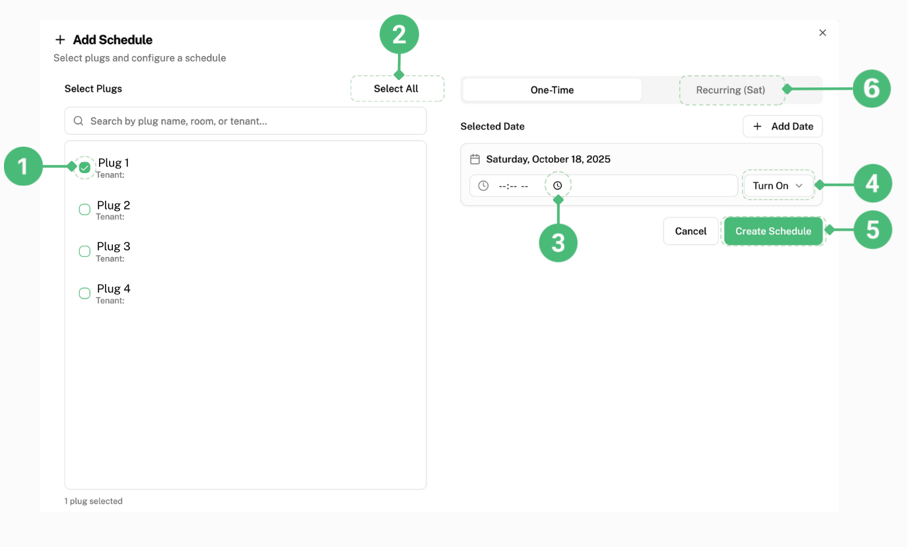This screenshot has height=547, width=907.
Task: Check the Plug 2 checkbox
Action: tap(84, 209)
